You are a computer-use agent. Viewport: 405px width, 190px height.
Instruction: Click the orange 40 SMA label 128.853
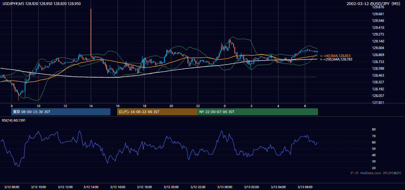(x=335, y=56)
